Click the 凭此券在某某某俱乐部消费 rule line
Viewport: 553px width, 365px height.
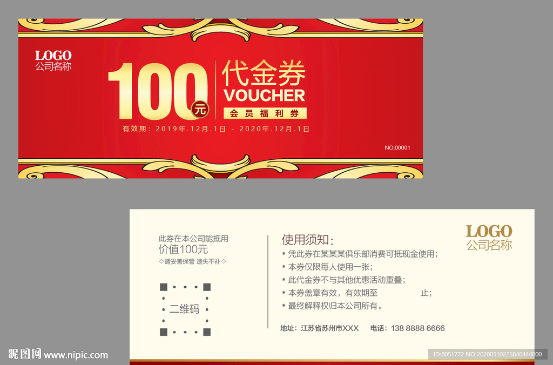point(360,254)
